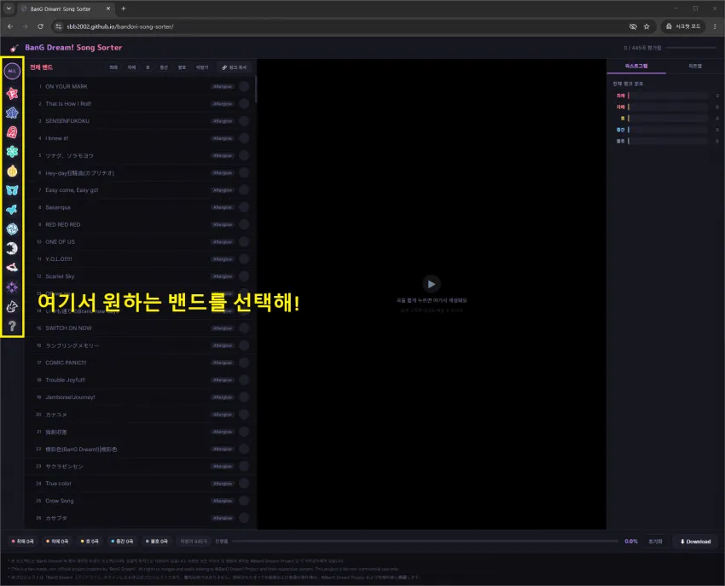Viewport: 725px width, 586px height.
Task: Choose the pink star P band icon
Action: [12, 93]
